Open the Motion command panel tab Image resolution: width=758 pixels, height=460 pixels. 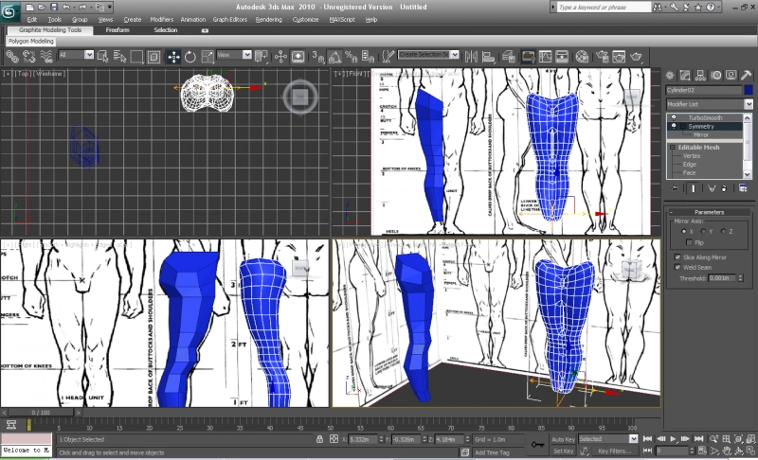(x=717, y=74)
